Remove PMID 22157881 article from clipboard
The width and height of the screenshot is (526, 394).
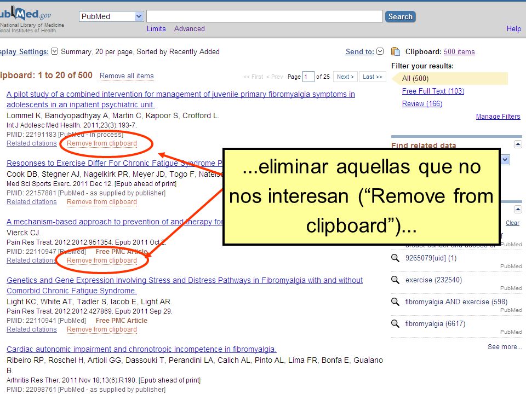tap(102, 202)
